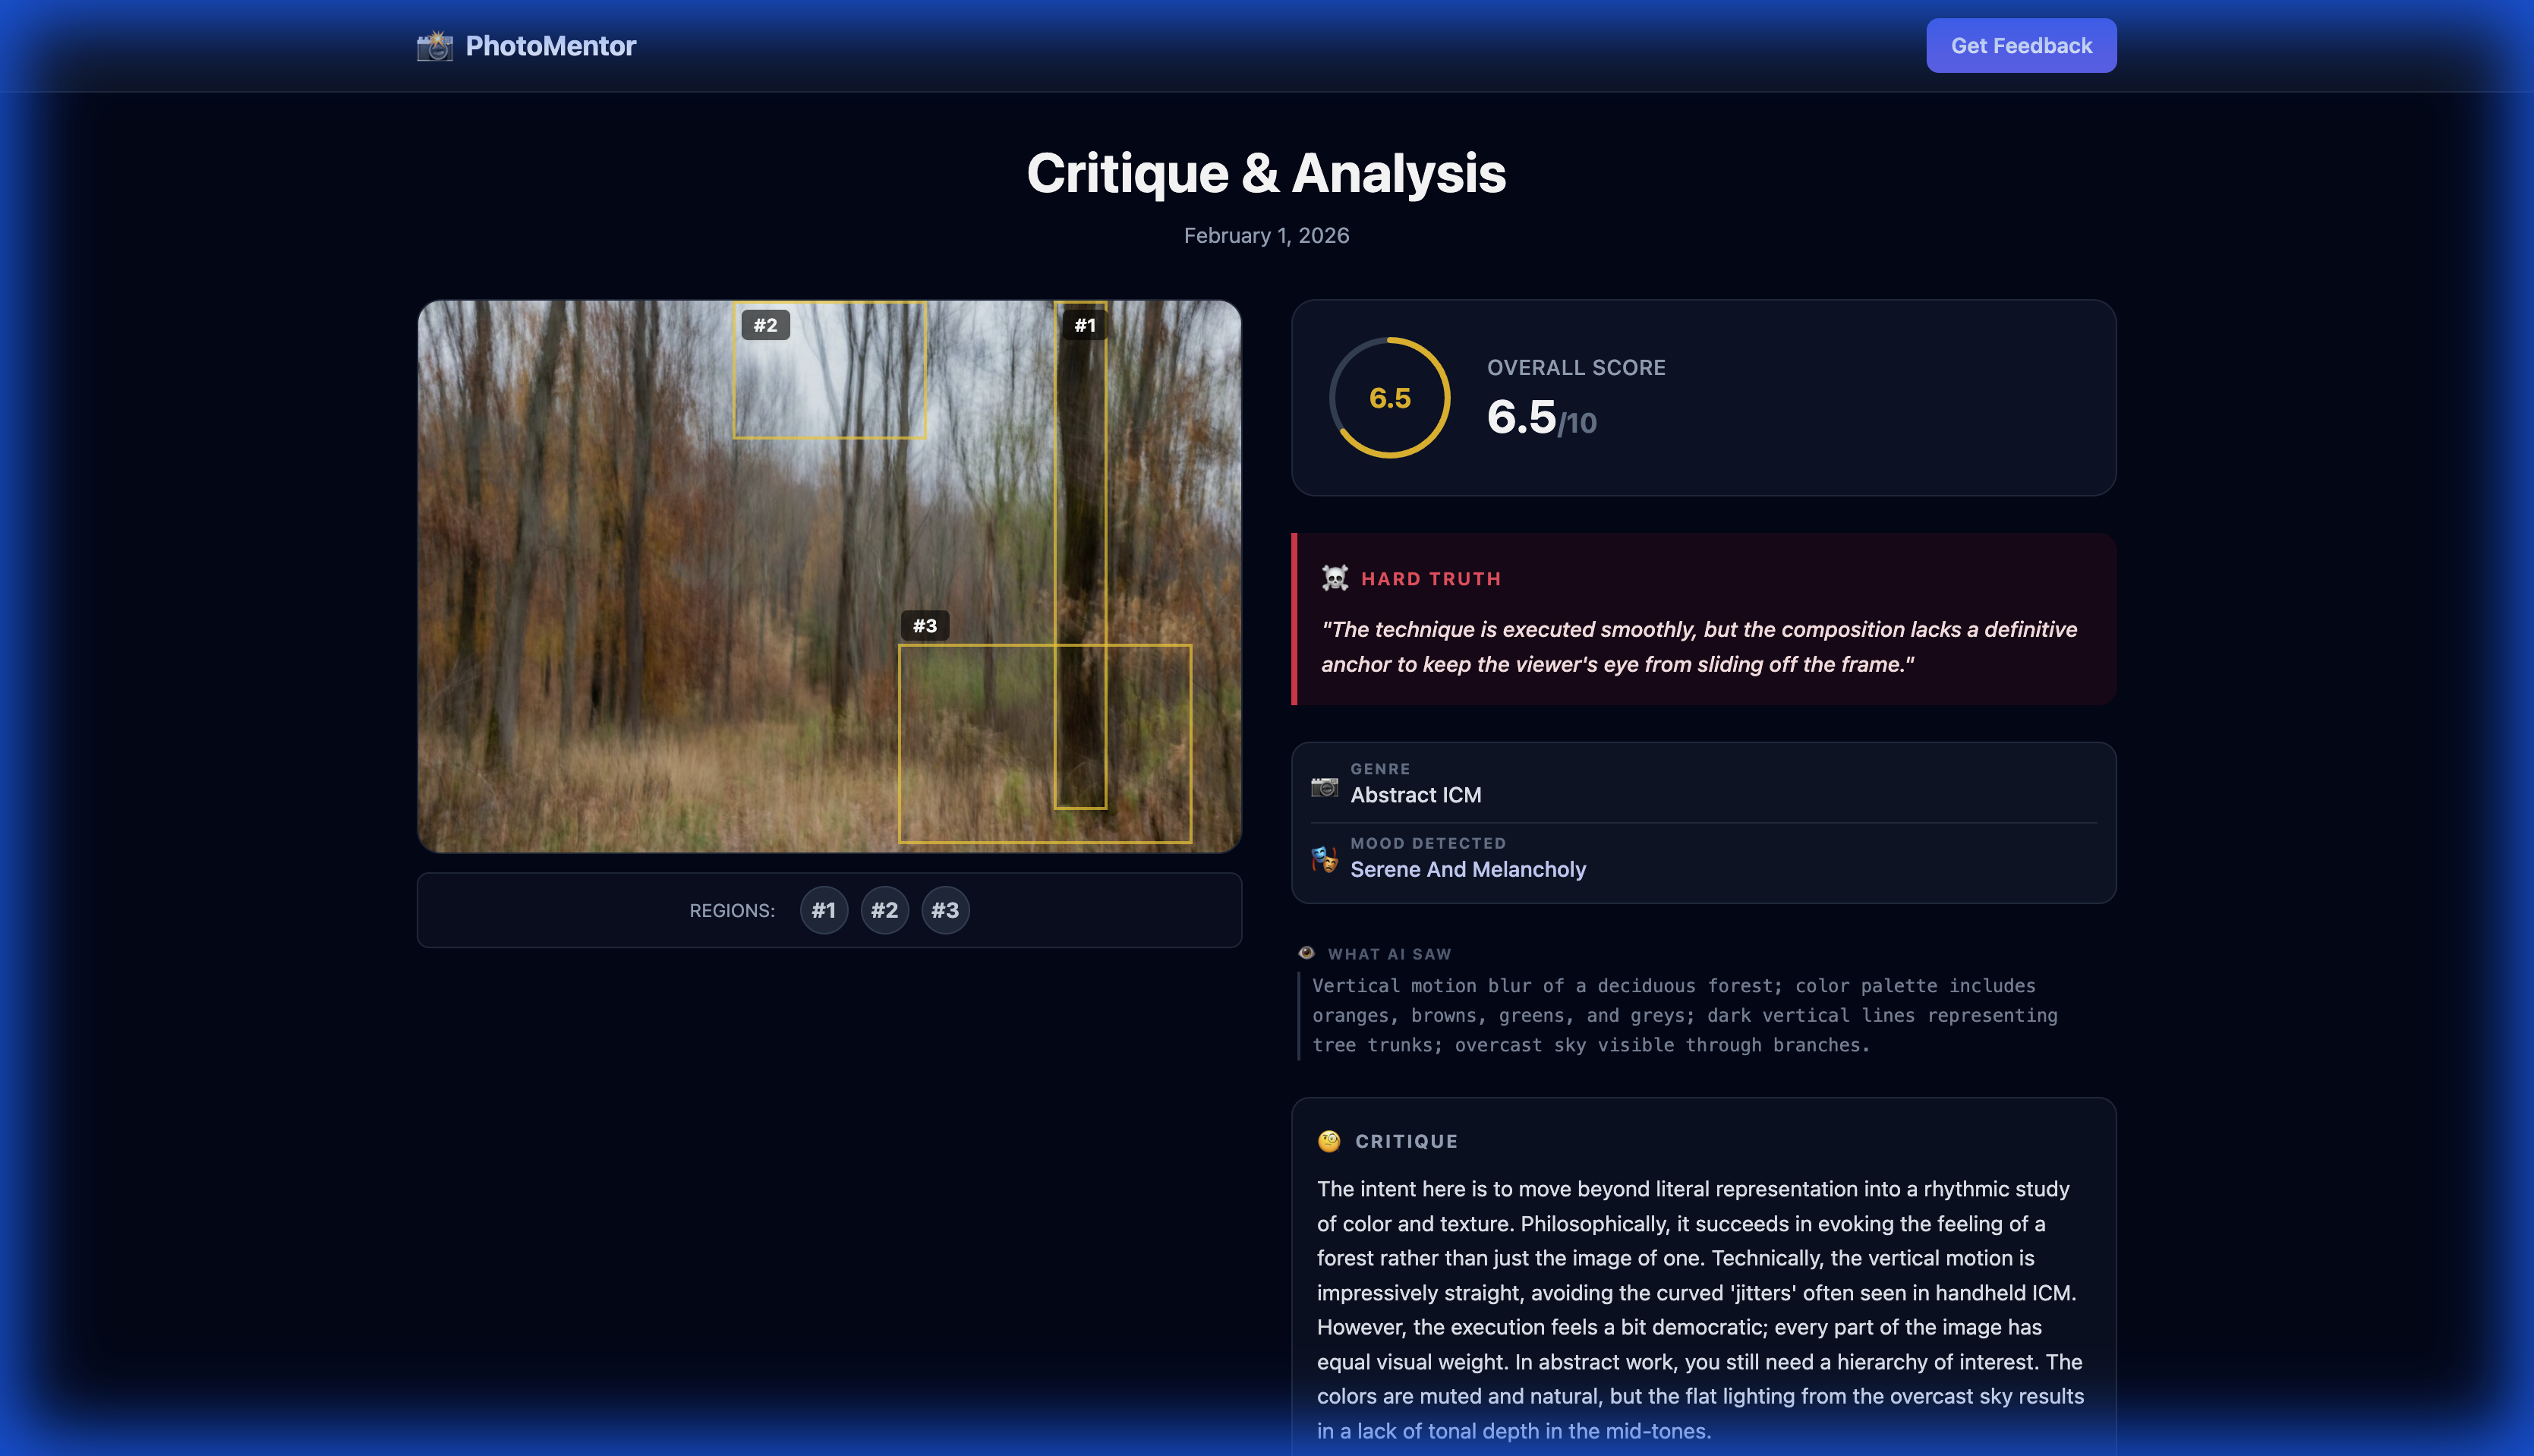Toggle region #3 chip below the photo

945,910
